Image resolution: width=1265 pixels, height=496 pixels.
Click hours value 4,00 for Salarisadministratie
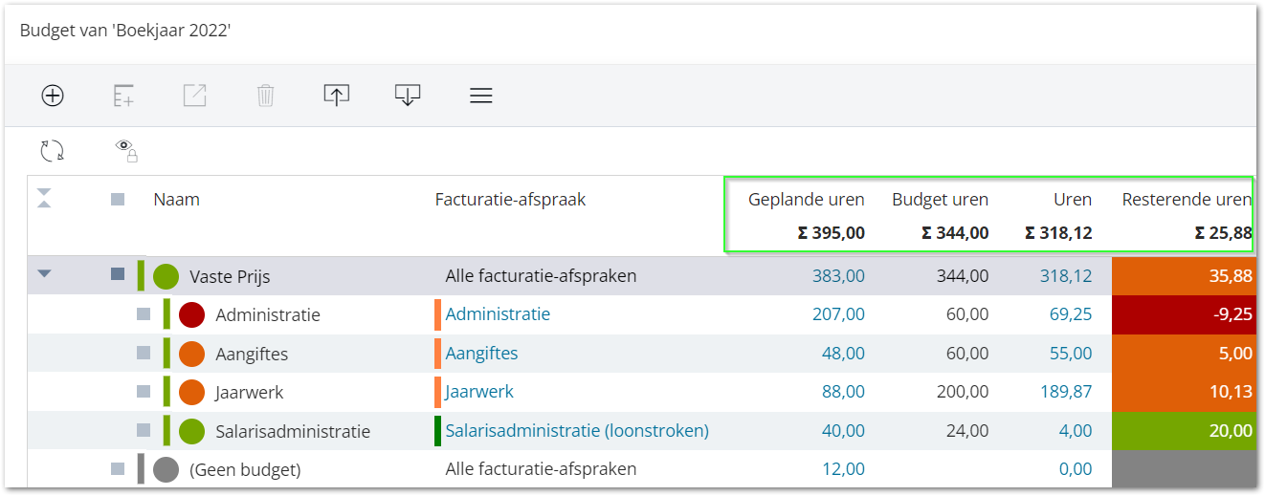pos(1076,430)
